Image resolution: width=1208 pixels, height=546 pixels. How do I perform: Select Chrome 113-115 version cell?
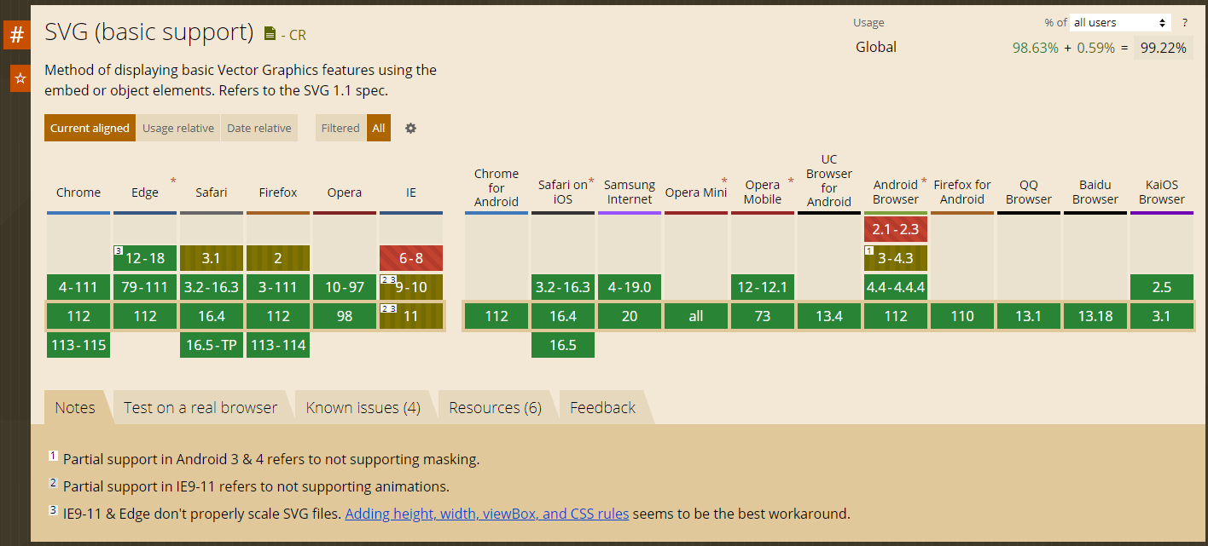click(78, 345)
